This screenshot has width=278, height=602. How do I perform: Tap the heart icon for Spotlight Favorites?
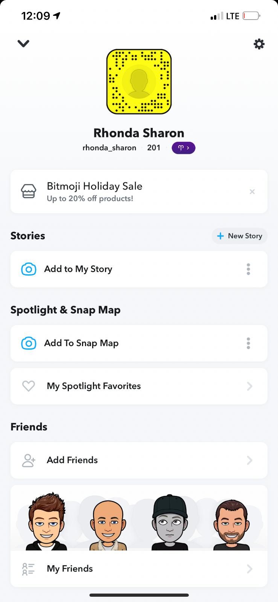29,386
